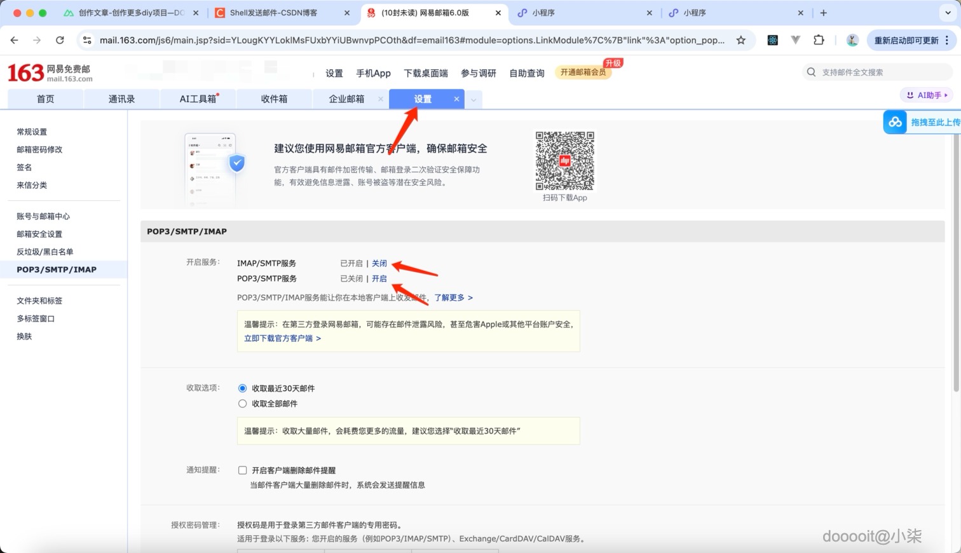The image size is (961, 553).
Task: Click the Chrome profile avatar
Action: (852, 39)
